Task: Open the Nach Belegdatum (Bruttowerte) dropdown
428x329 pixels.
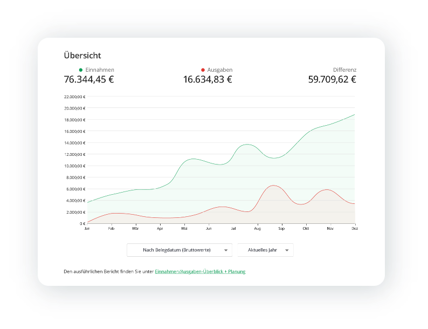Action: click(179, 250)
